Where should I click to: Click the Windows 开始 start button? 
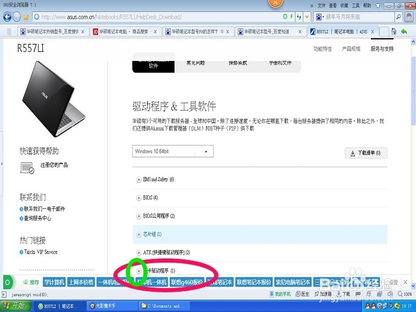(15, 306)
